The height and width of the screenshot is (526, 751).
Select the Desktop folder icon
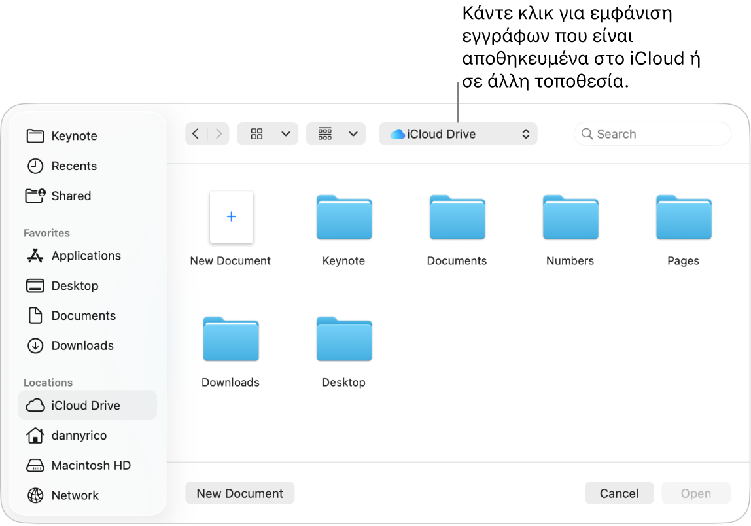click(344, 339)
